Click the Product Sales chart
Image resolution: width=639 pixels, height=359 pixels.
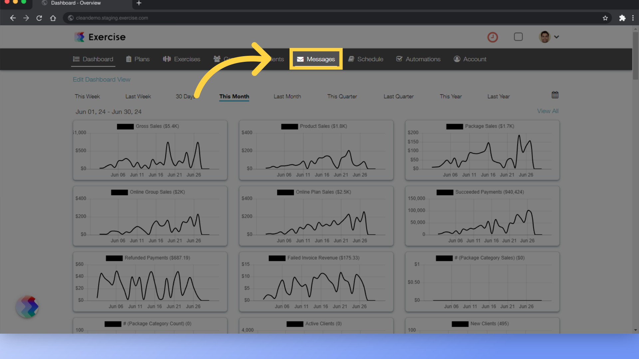tap(316, 150)
